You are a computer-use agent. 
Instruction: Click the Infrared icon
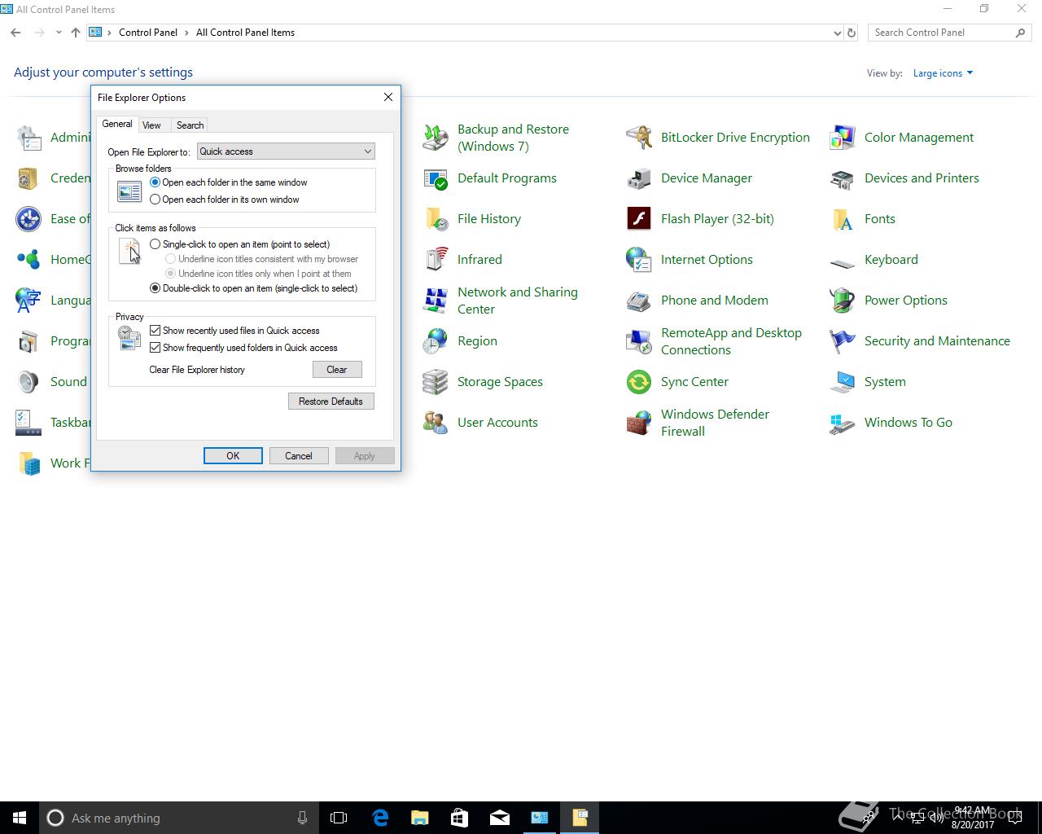point(436,260)
